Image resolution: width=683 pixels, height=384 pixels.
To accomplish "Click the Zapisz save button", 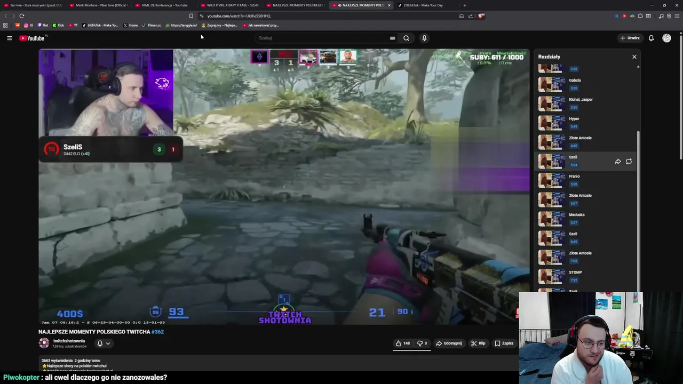I will tap(504, 343).
